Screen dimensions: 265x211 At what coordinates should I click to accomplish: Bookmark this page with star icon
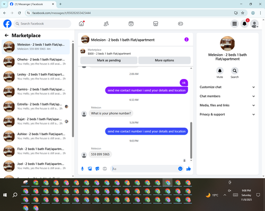[x=243, y=13]
